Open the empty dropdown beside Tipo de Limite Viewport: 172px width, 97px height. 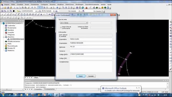(x=101, y=23)
